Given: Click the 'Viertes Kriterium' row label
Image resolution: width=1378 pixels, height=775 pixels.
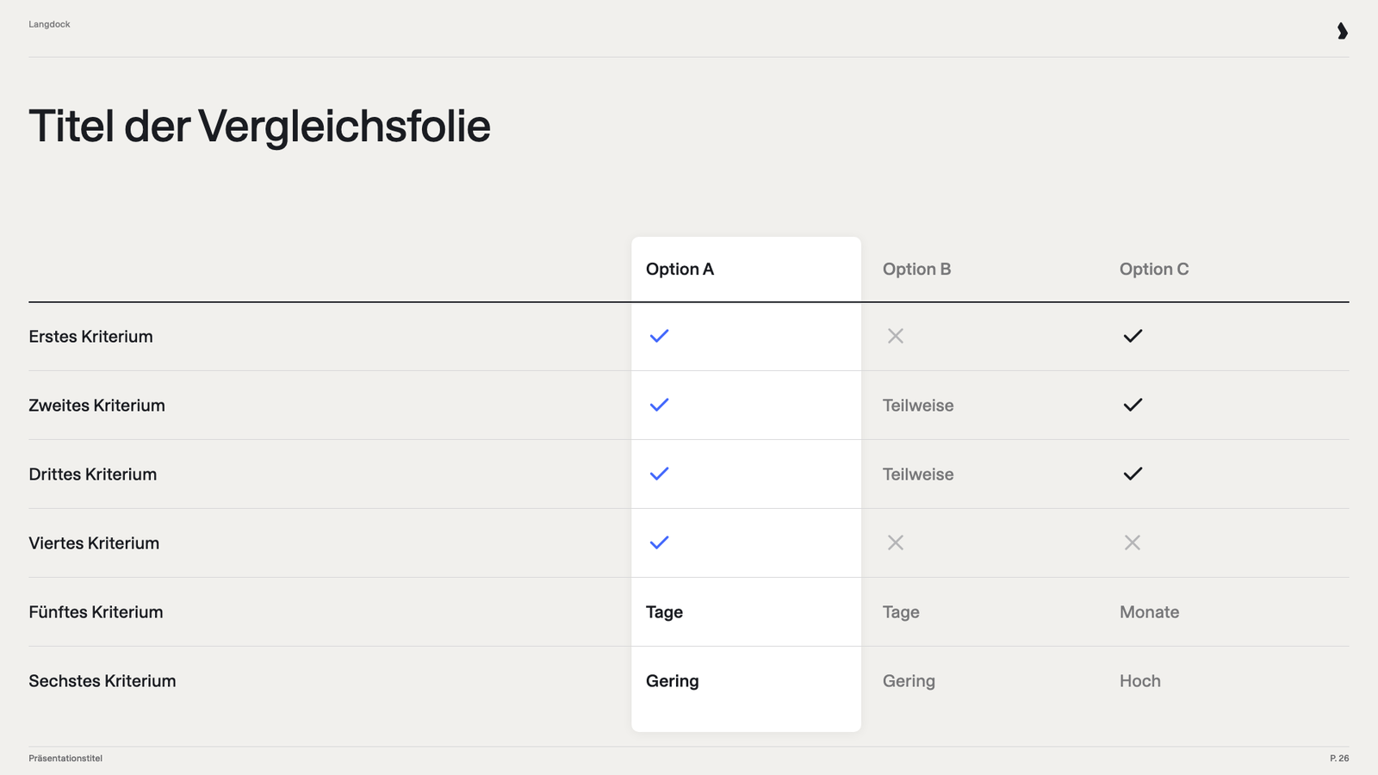Looking at the screenshot, I should click(94, 543).
